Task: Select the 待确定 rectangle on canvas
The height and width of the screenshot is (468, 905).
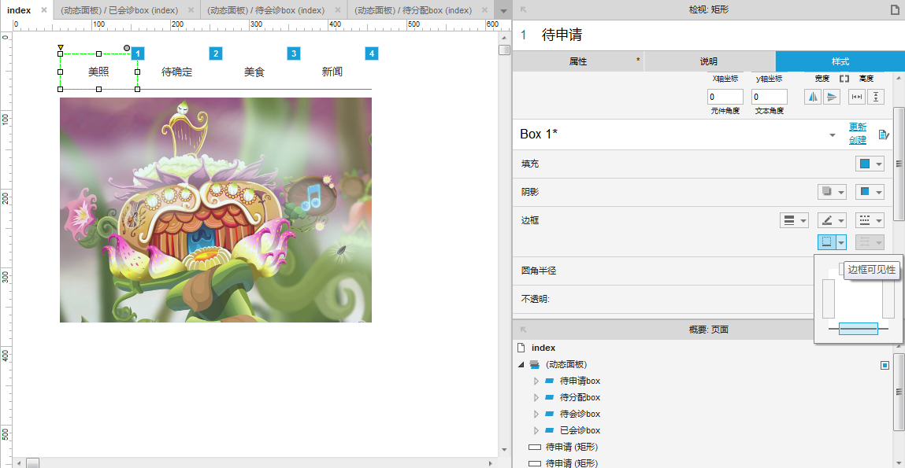Action: coord(176,72)
